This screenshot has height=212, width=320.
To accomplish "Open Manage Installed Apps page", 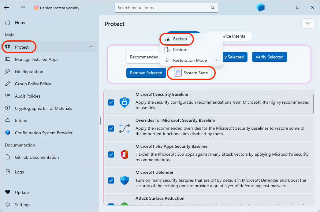I will tap(49, 59).
